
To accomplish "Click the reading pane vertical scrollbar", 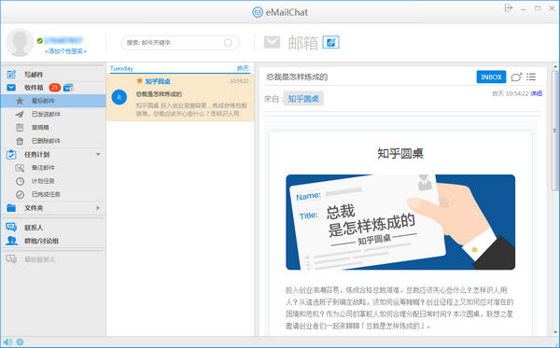I will click(x=555, y=131).
